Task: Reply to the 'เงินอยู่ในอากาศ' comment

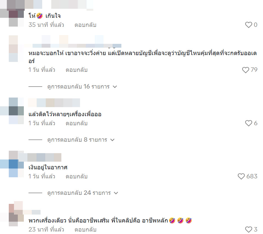Action: 76,176
